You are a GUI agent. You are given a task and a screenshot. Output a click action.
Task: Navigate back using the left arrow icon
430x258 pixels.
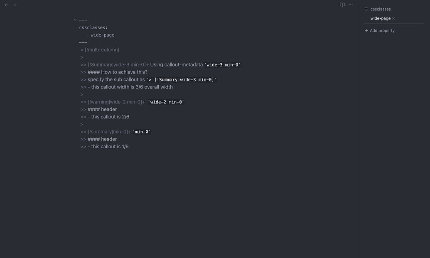5,5
